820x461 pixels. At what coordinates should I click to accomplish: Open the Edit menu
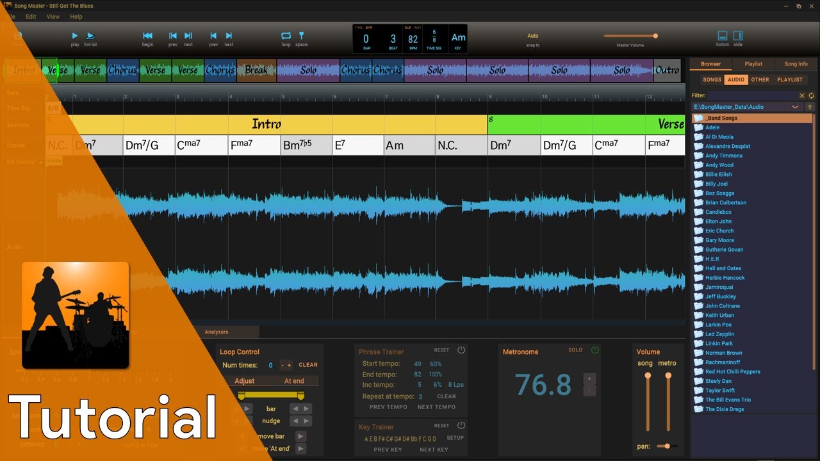31,17
